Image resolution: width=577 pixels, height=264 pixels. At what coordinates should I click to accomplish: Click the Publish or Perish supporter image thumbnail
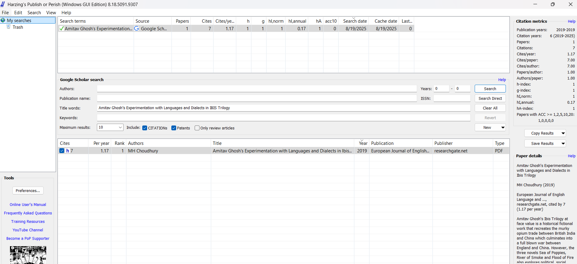point(28,255)
